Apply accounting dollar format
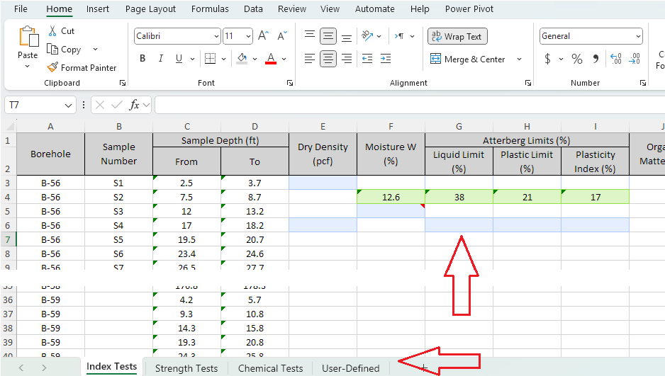Image resolution: width=665 pixels, height=376 pixels. pyautogui.click(x=547, y=59)
